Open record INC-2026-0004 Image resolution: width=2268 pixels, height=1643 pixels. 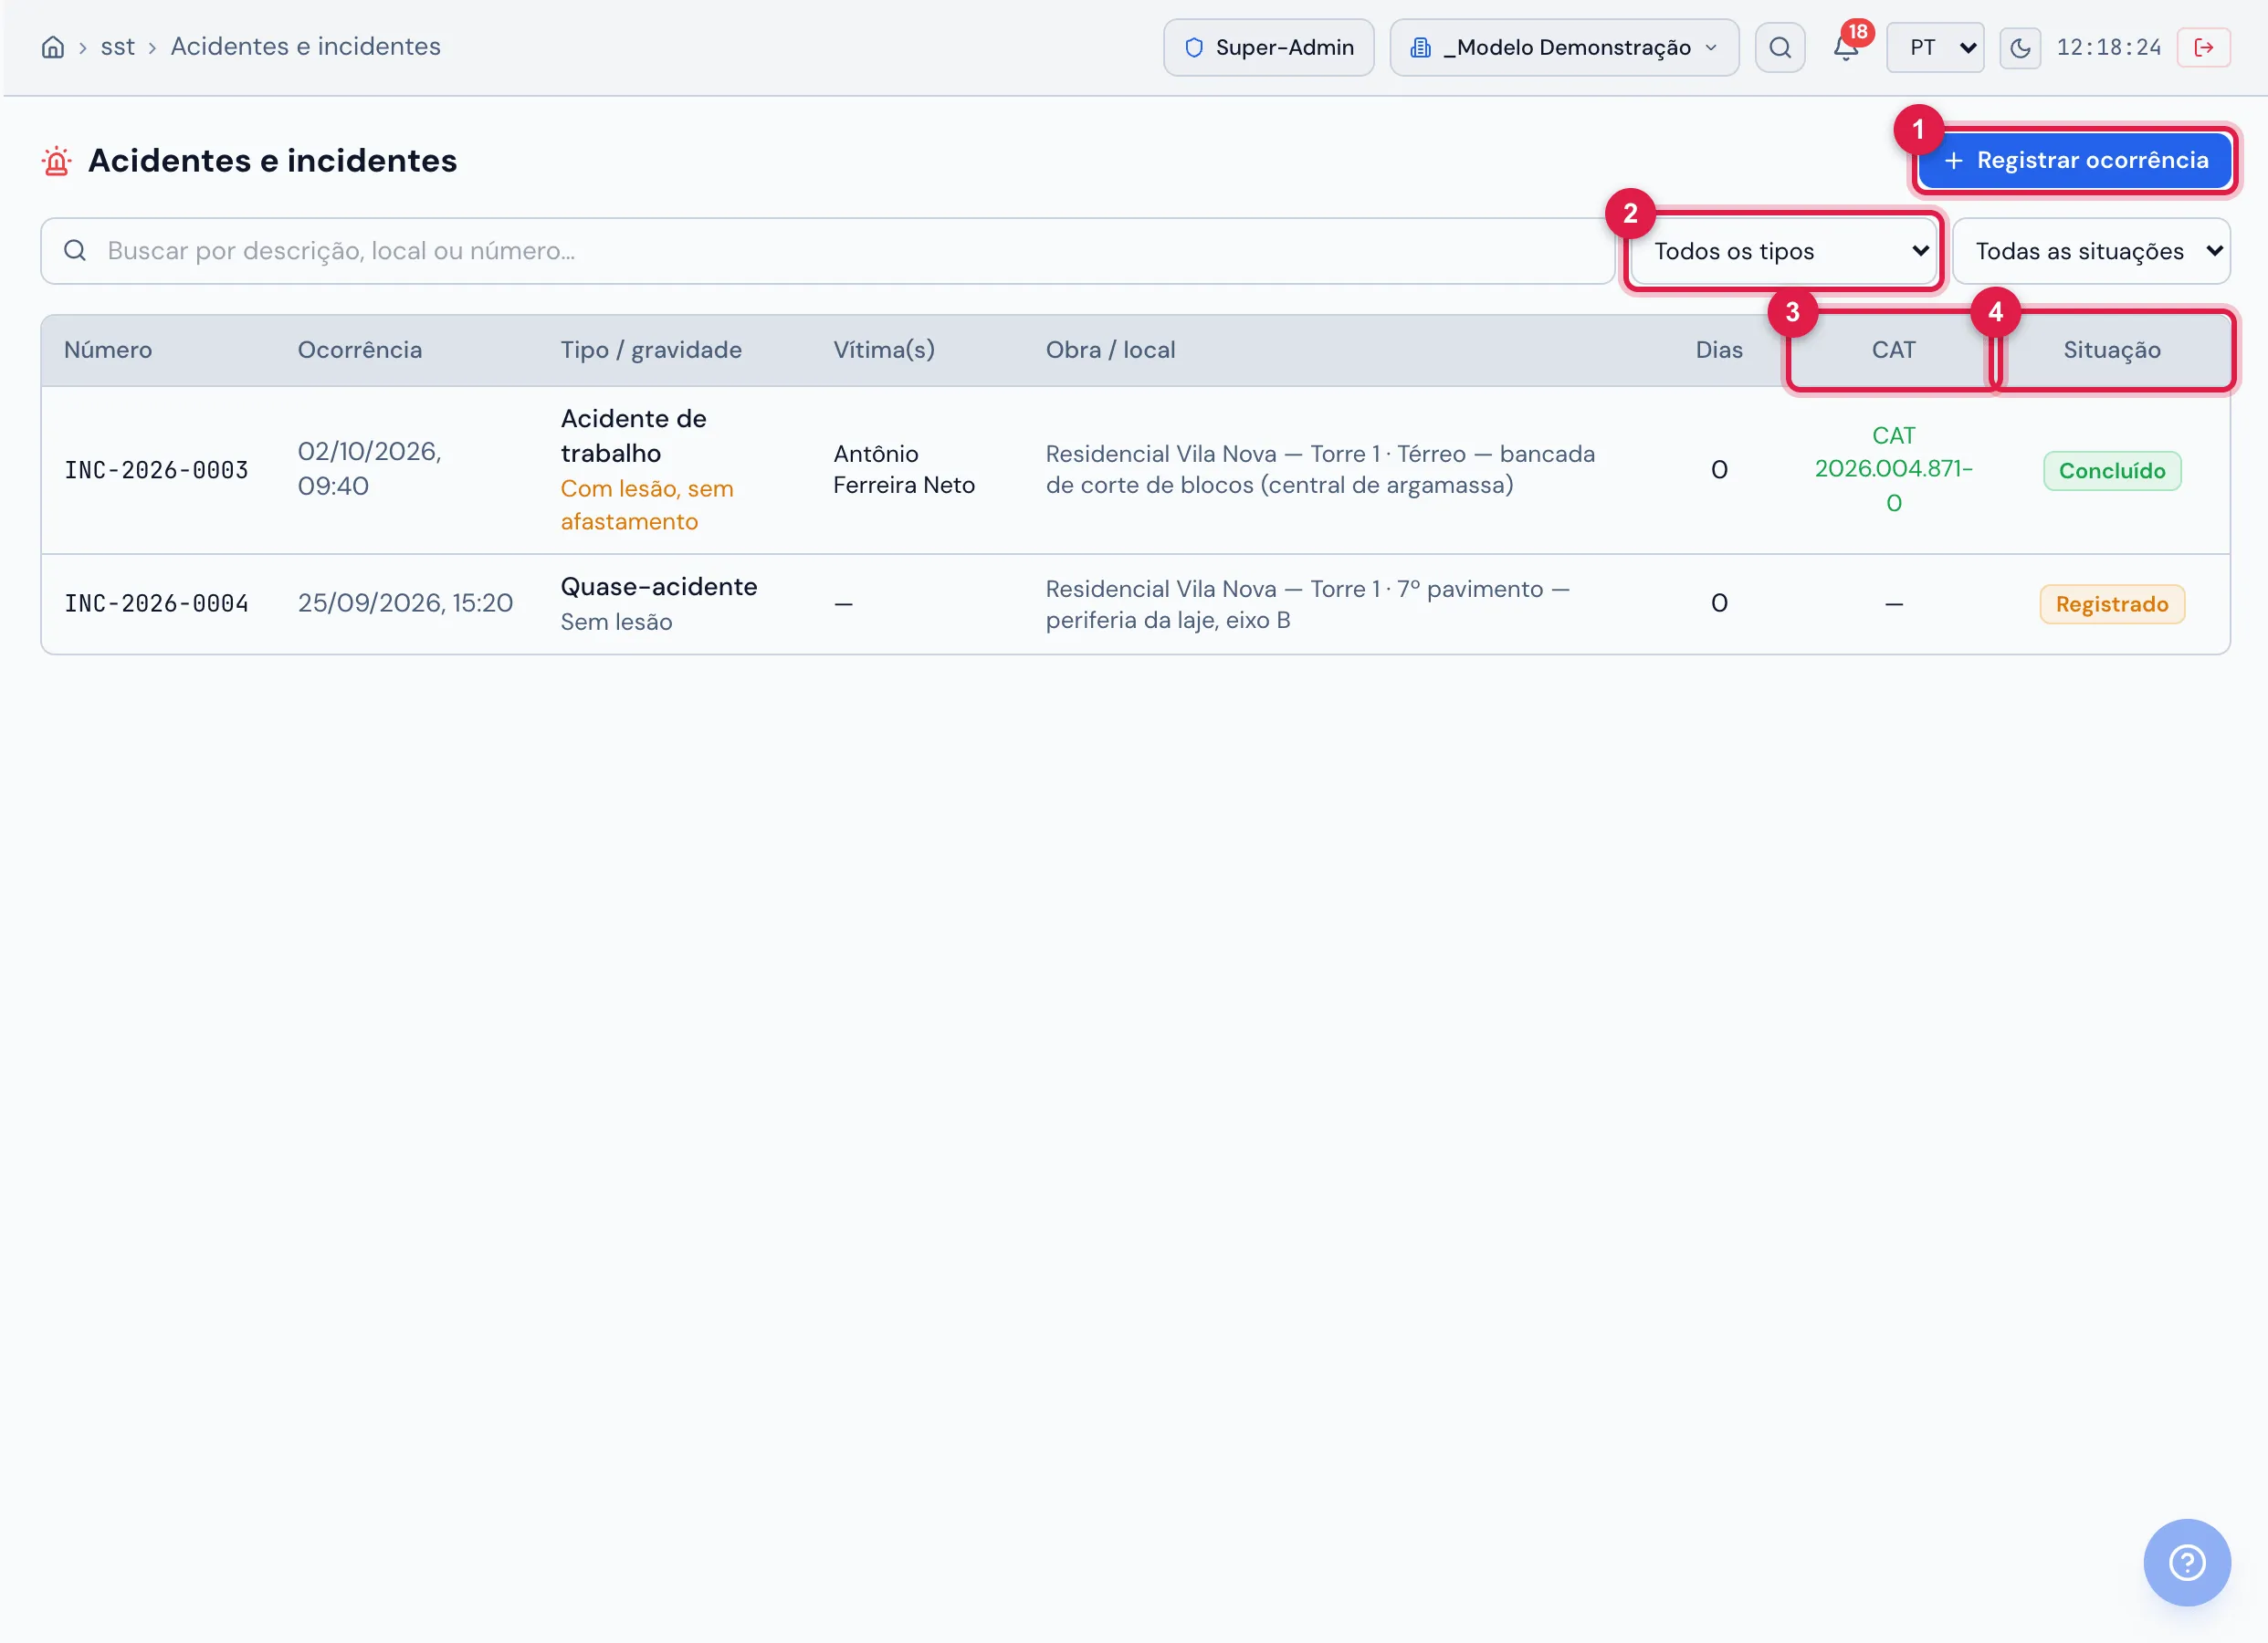pos(156,604)
